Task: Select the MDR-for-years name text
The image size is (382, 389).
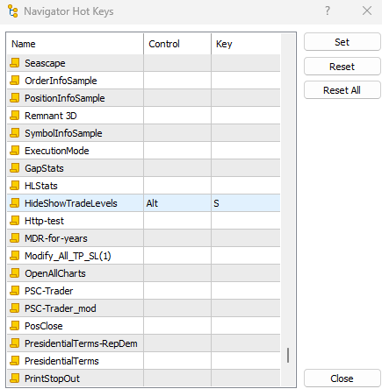Action: tap(56, 238)
